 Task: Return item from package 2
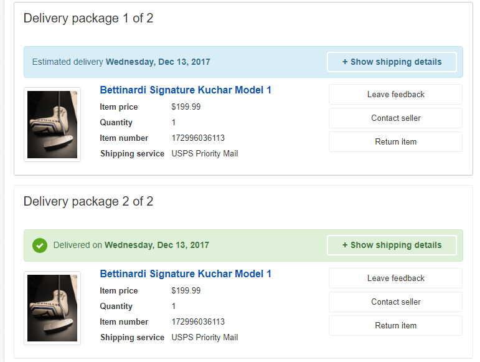[x=395, y=325]
